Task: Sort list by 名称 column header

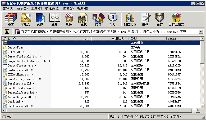Action: click(x=26, y=39)
